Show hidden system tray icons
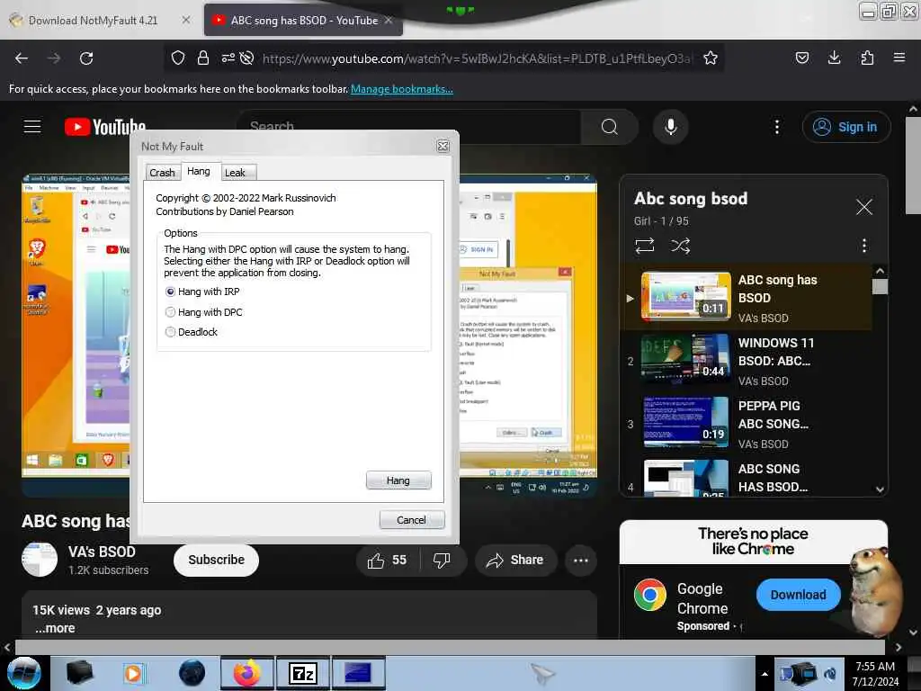Screen dimensions: 921x691 point(765,674)
